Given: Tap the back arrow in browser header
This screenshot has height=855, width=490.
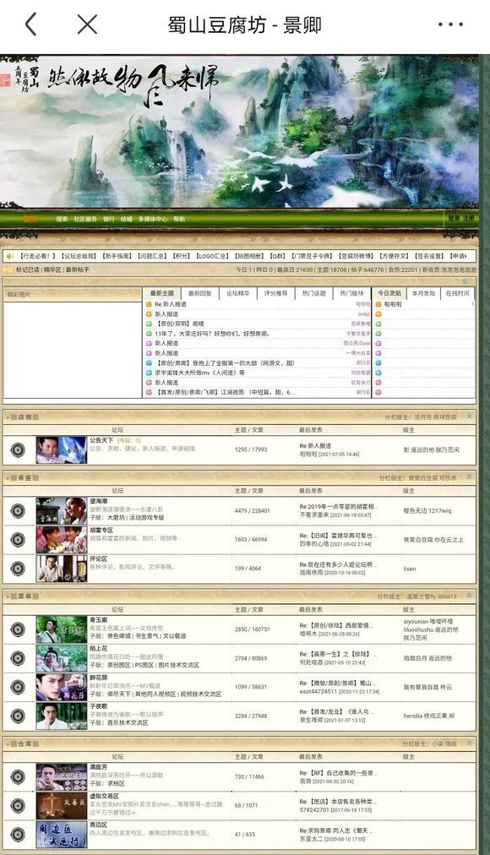Looking at the screenshot, I should tap(31, 25).
